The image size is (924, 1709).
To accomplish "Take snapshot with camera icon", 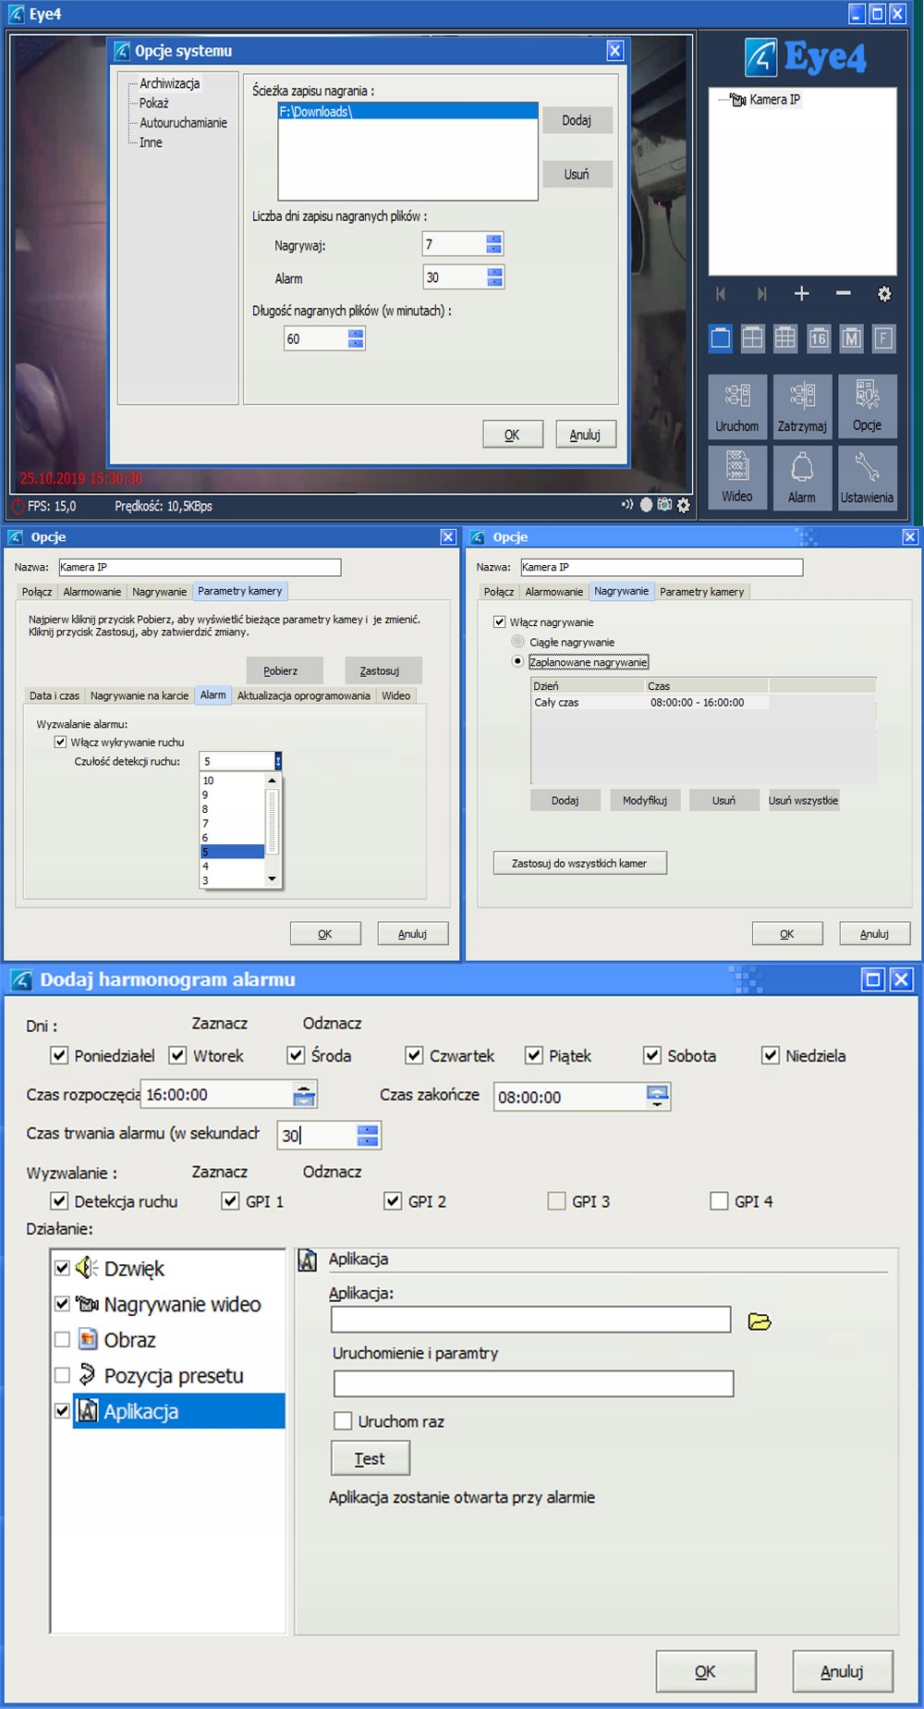I will point(664,505).
